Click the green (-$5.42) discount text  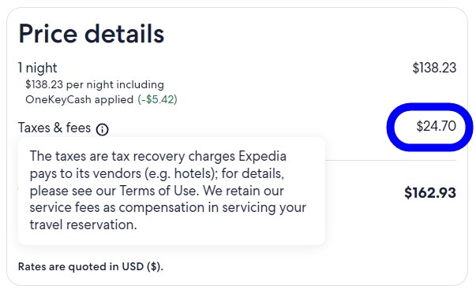click(x=157, y=99)
